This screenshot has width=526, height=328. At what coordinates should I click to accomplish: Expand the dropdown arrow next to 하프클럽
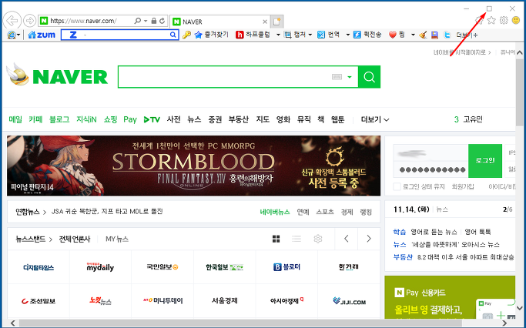pyautogui.click(x=278, y=35)
